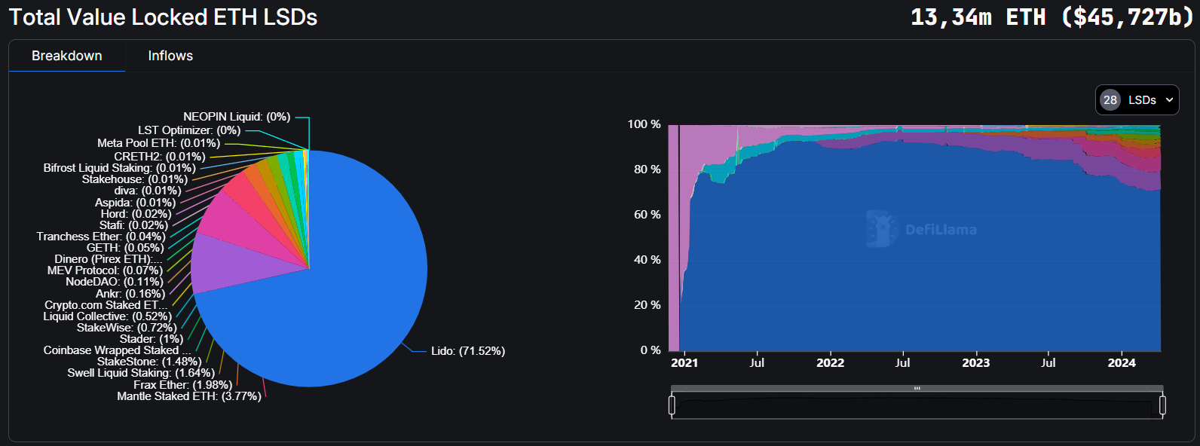Grab the left handle of the time range slider
This screenshot has height=446, width=1200.
[672, 405]
